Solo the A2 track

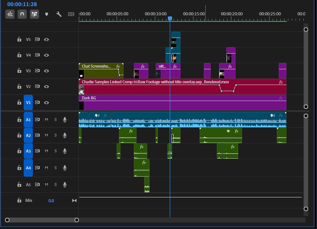pos(55,135)
